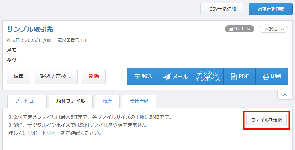The height and width of the screenshot is (150, 295).
Task: Click invoice number 1 link
Action: (85, 41)
